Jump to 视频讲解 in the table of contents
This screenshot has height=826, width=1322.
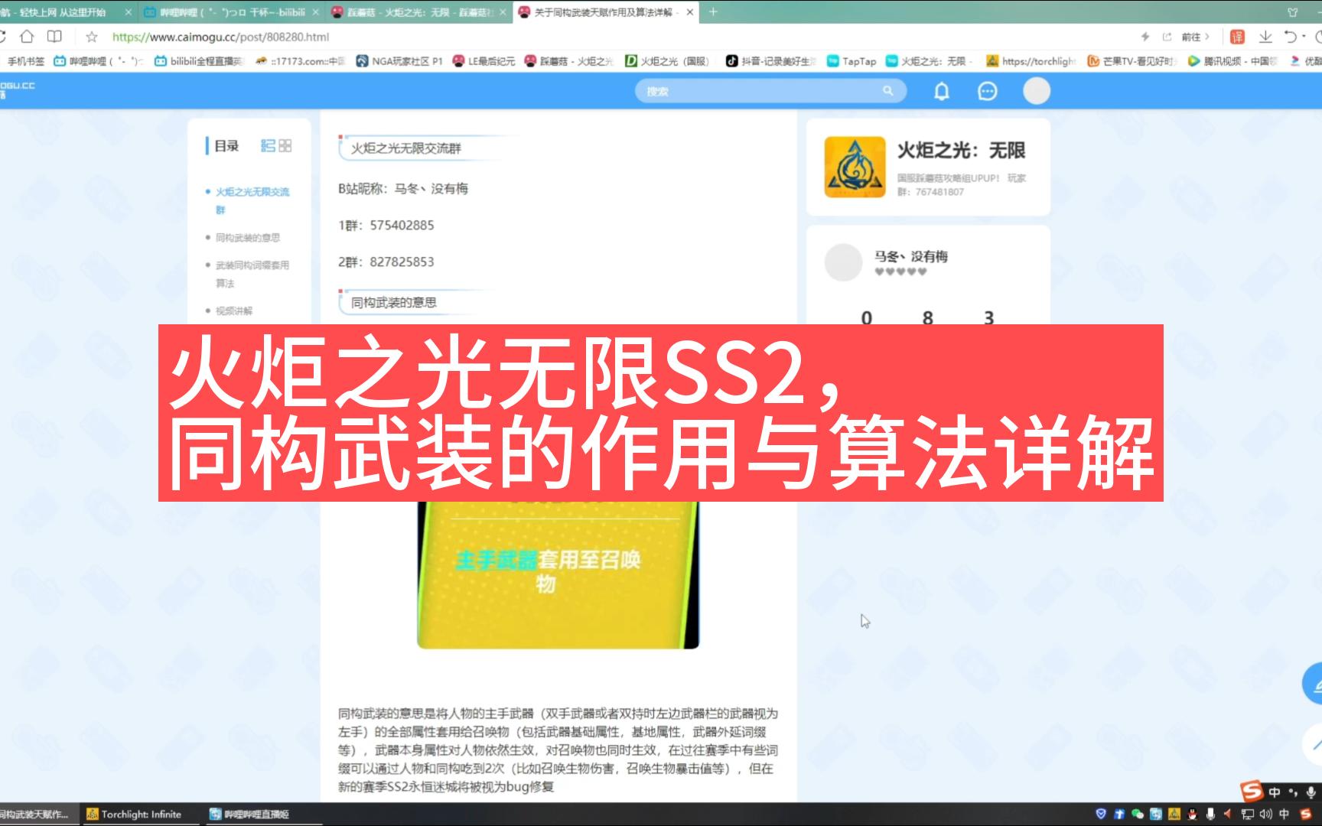[x=233, y=311]
